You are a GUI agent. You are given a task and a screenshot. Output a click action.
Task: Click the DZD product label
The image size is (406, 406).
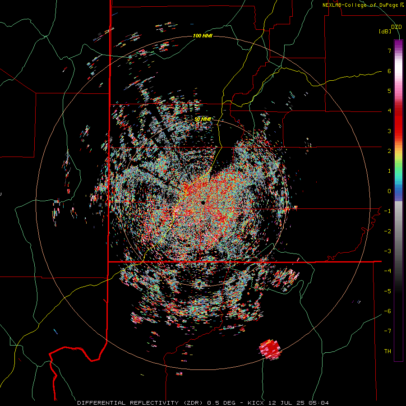pos(396,27)
